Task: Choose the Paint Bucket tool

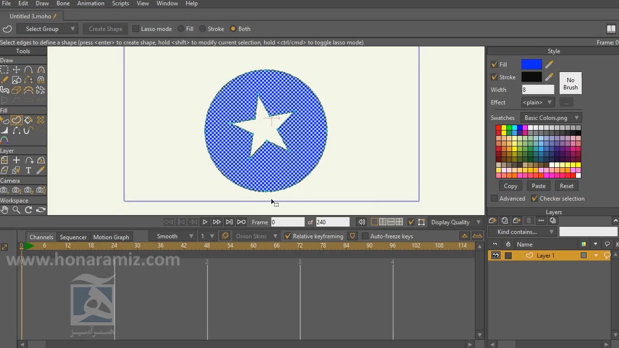Action: 29,120
